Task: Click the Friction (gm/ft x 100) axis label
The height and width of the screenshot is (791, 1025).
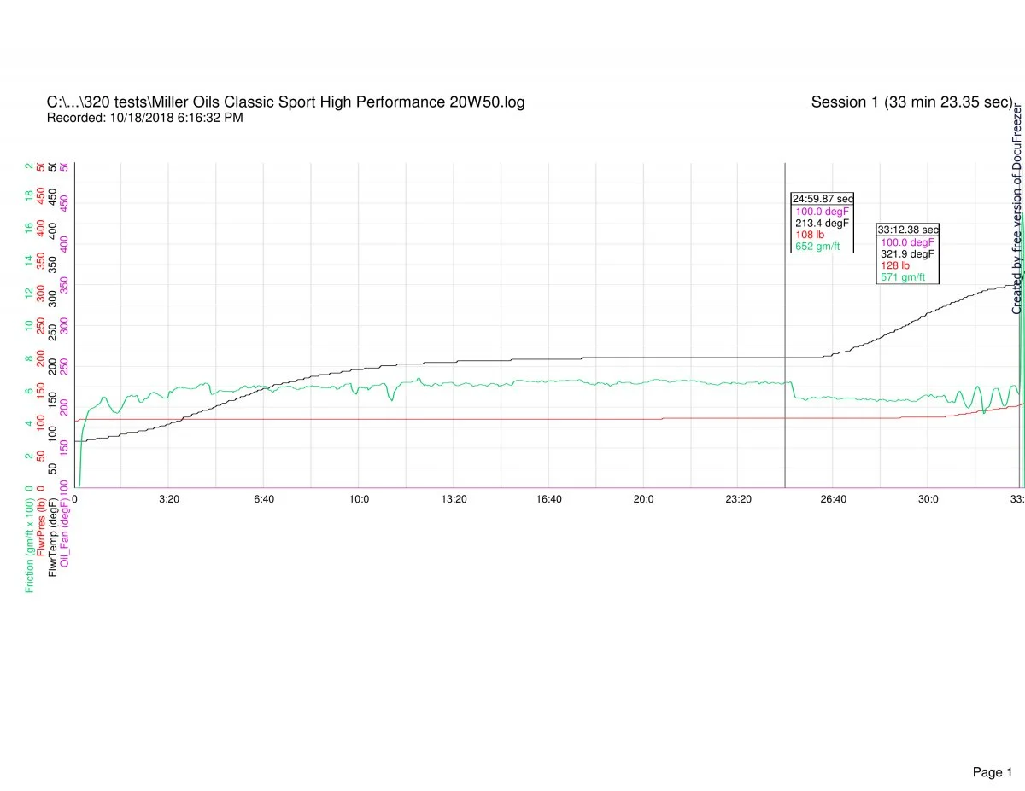Action: point(30,544)
